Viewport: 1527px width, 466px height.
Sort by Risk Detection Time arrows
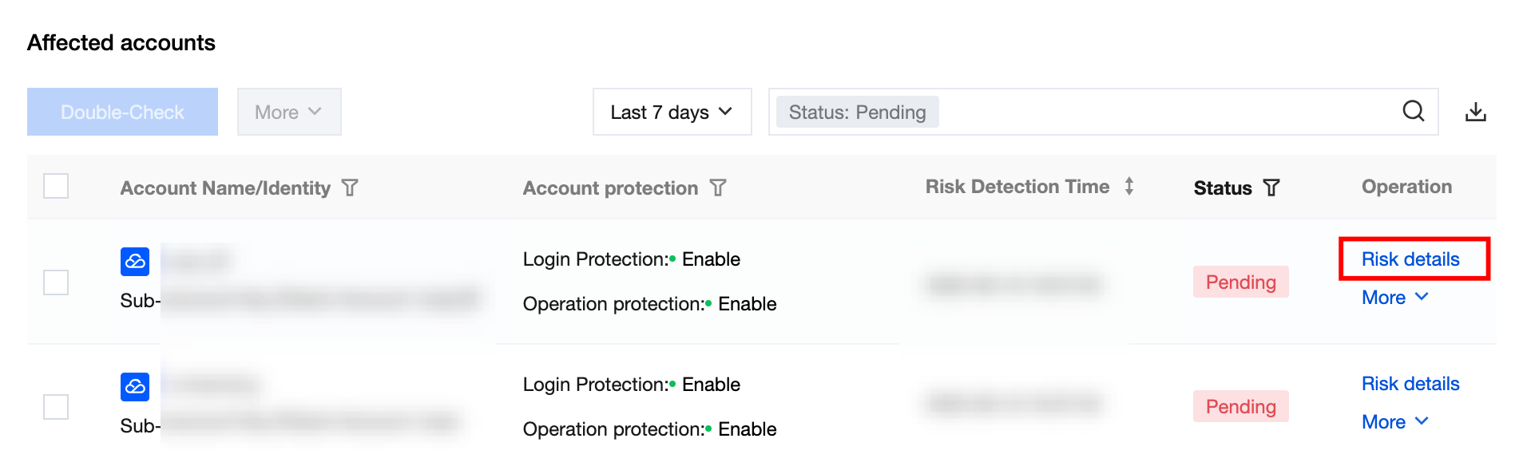[1128, 187]
